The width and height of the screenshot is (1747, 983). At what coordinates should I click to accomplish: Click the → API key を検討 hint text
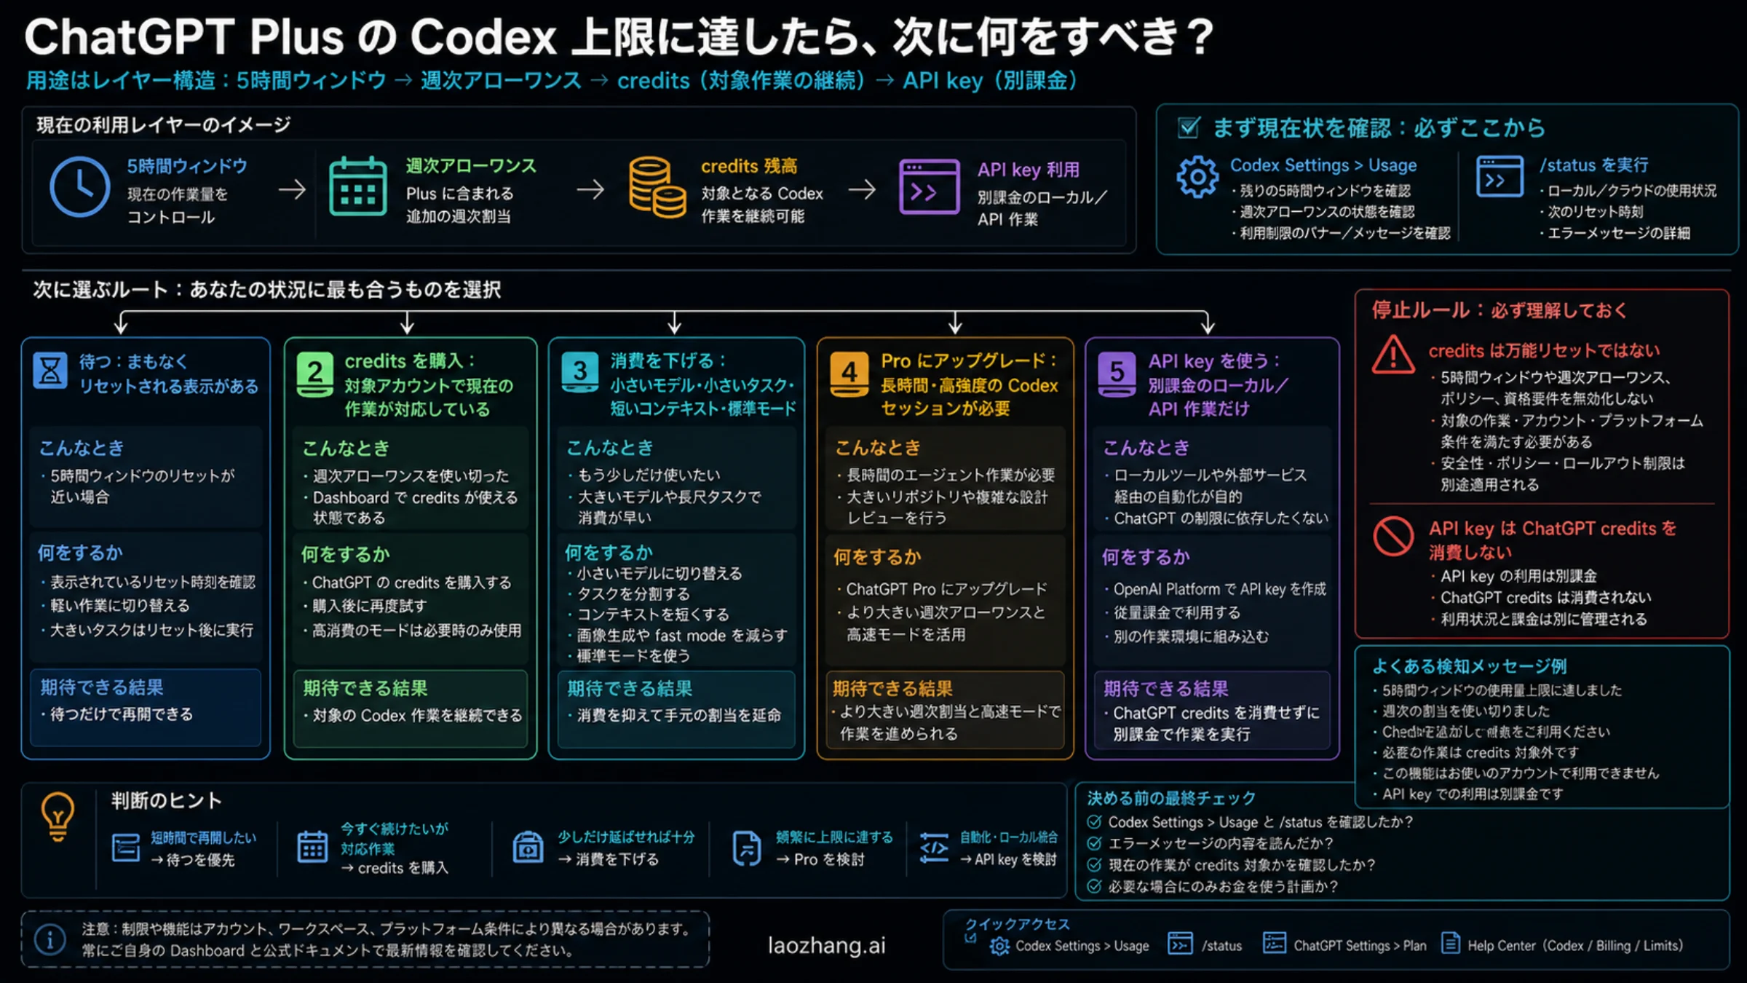point(1008,859)
